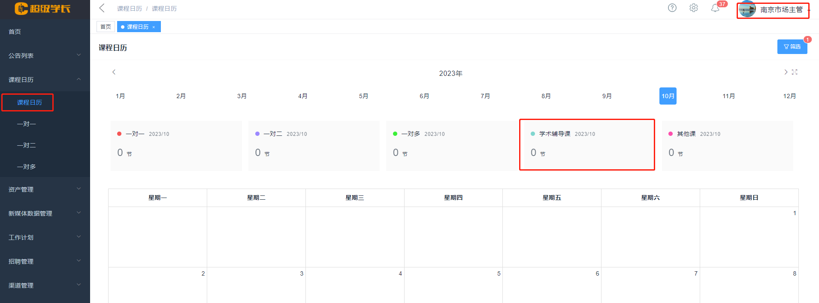Click the 筛选 filter button
Viewport: 819px width, 303px height.
click(792, 47)
